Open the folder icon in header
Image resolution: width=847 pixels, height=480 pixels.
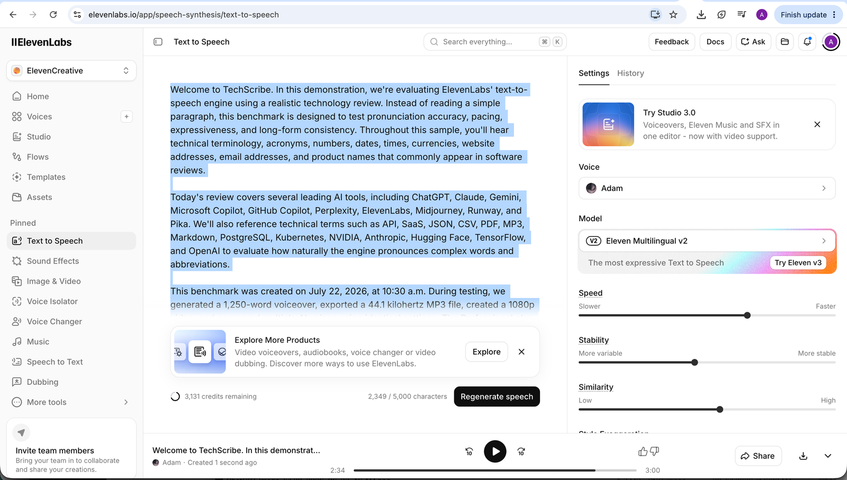coord(785,42)
